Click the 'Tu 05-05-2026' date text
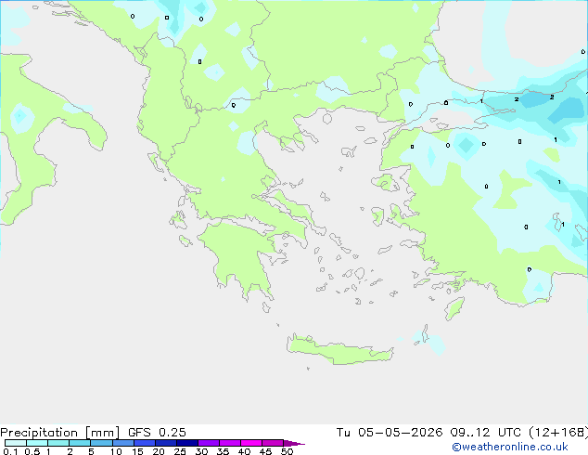The width and height of the screenshot is (588, 455). tap(390, 433)
